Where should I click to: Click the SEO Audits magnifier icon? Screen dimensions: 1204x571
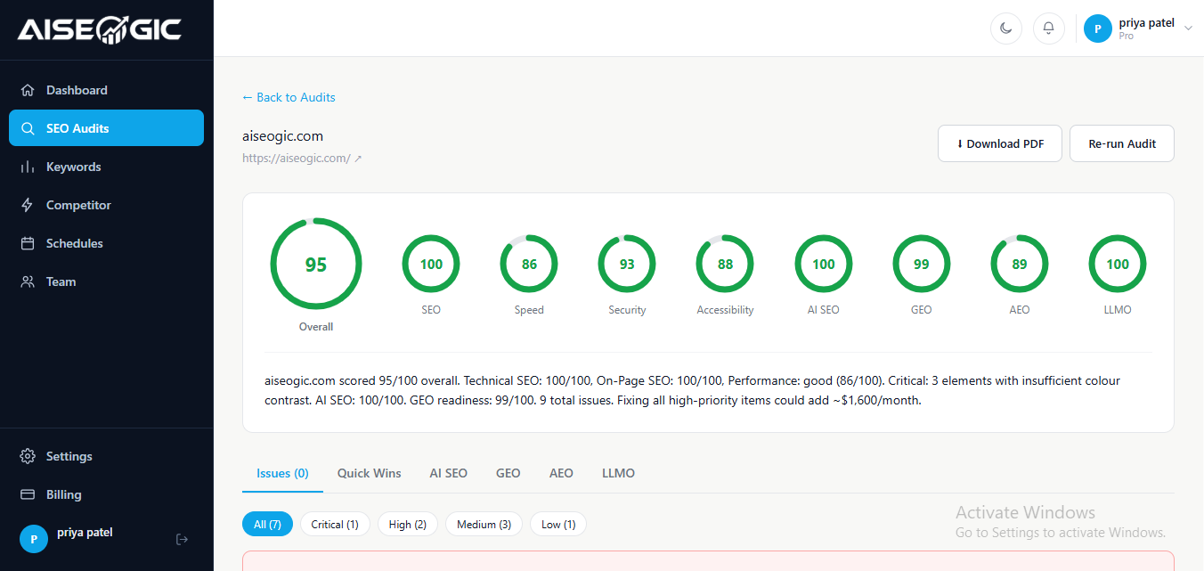click(28, 128)
